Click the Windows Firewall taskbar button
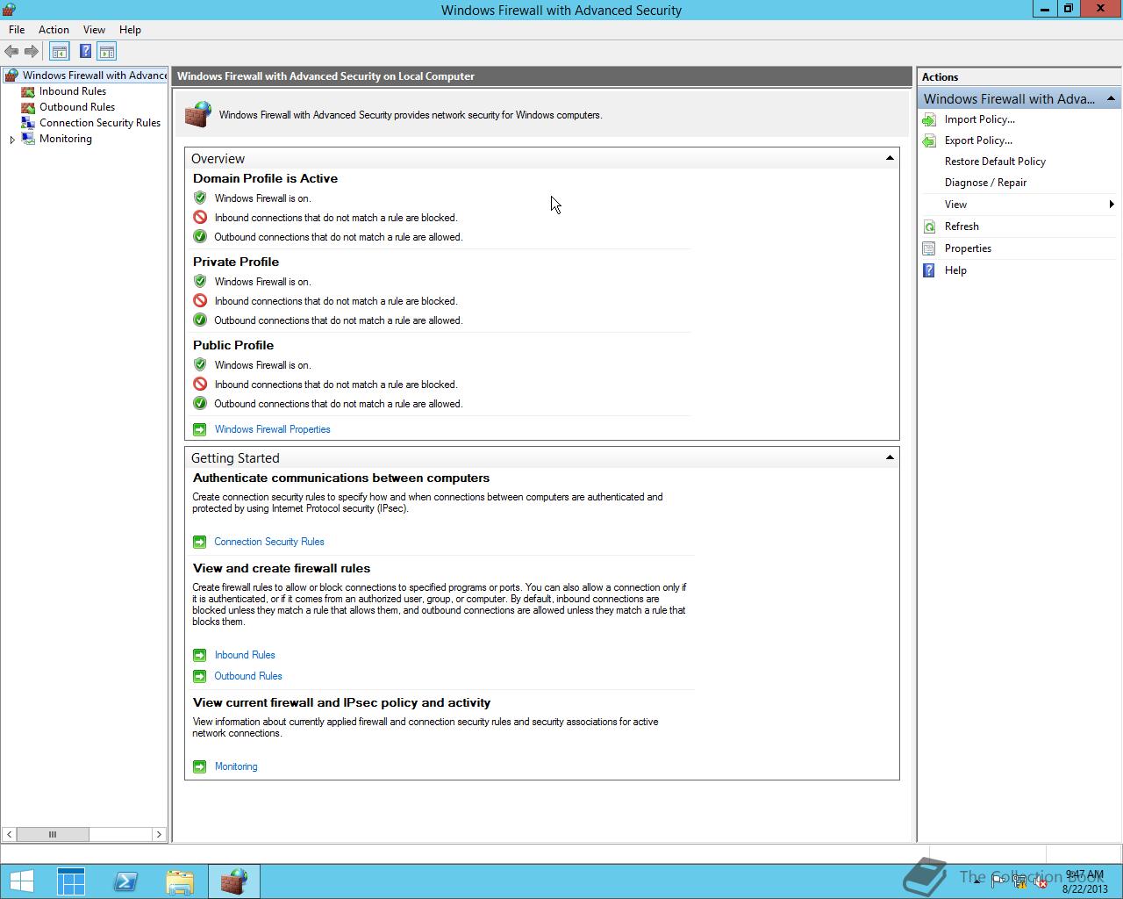 [x=234, y=881]
